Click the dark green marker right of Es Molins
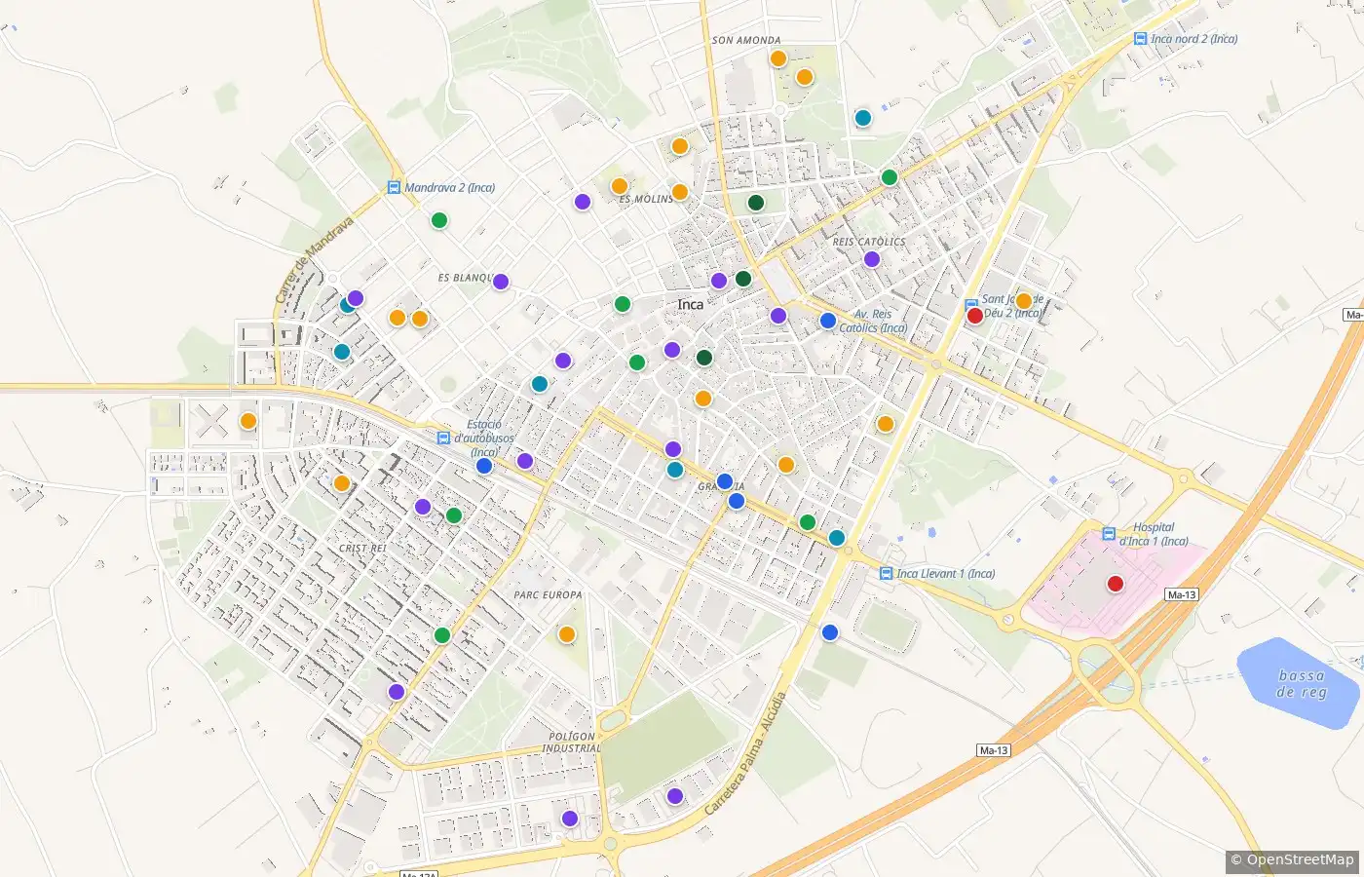The image size is (1364, 877). [x=755, y=203]
